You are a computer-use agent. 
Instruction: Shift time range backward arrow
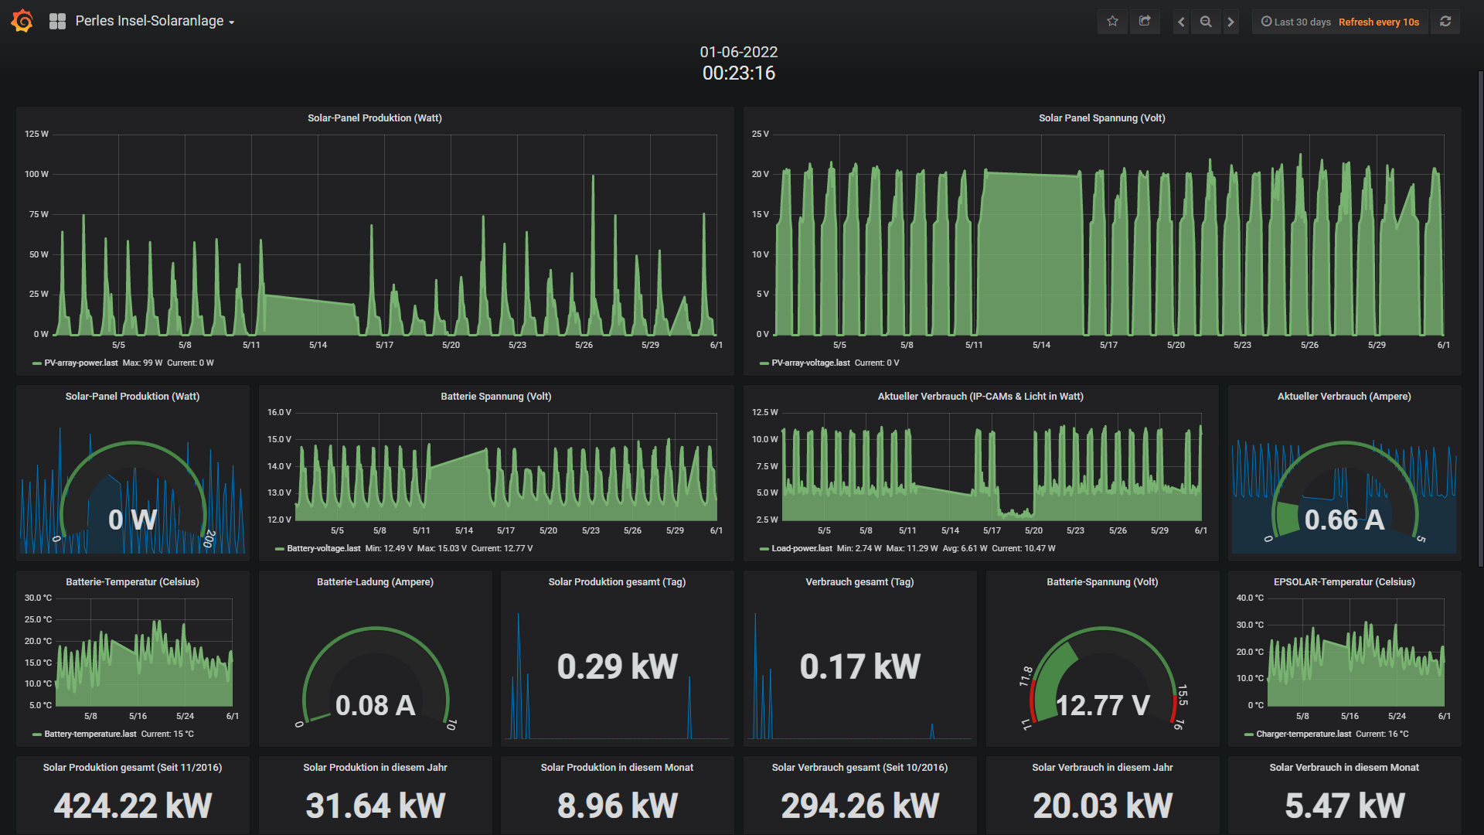click(x=1181, y=22)
